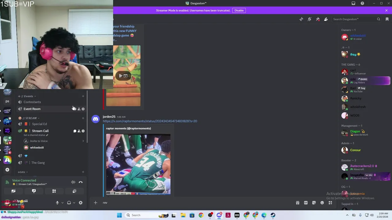Open the ps server in the server list
392x220 pixels.
point(7,101)
